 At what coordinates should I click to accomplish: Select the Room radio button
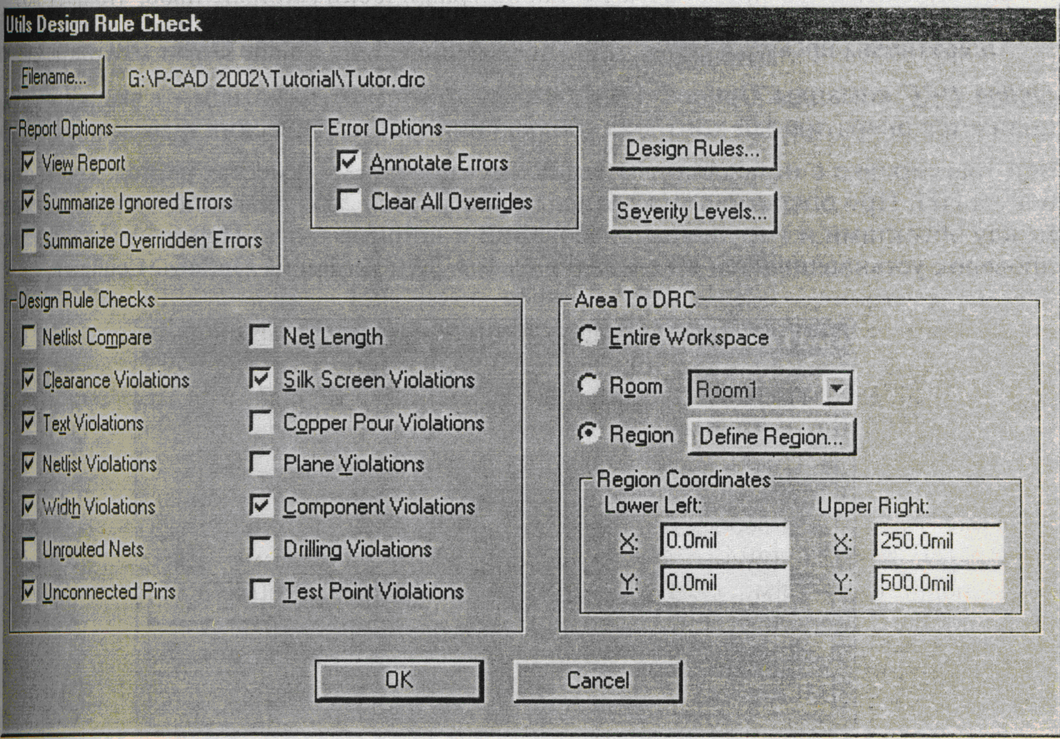tap(588, 384)
